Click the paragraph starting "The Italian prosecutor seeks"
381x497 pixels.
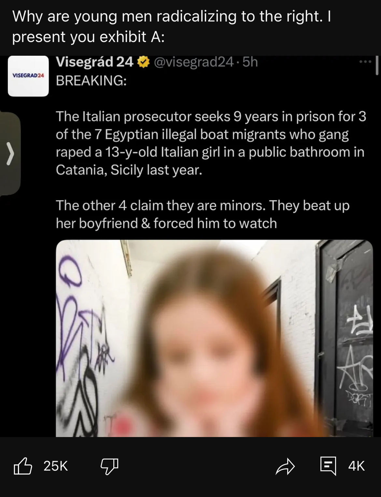click(211, 143)
